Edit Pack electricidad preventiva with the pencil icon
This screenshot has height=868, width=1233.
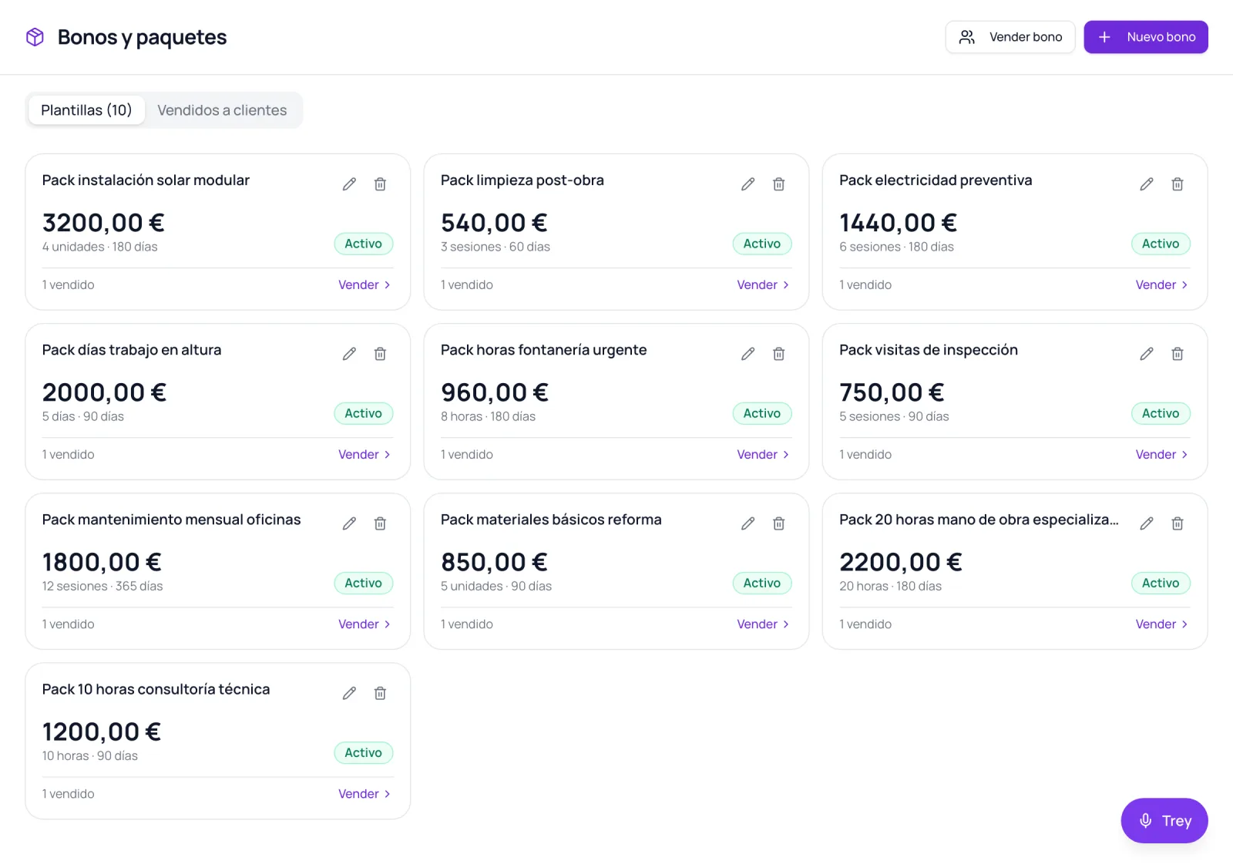pos(1147,184)
